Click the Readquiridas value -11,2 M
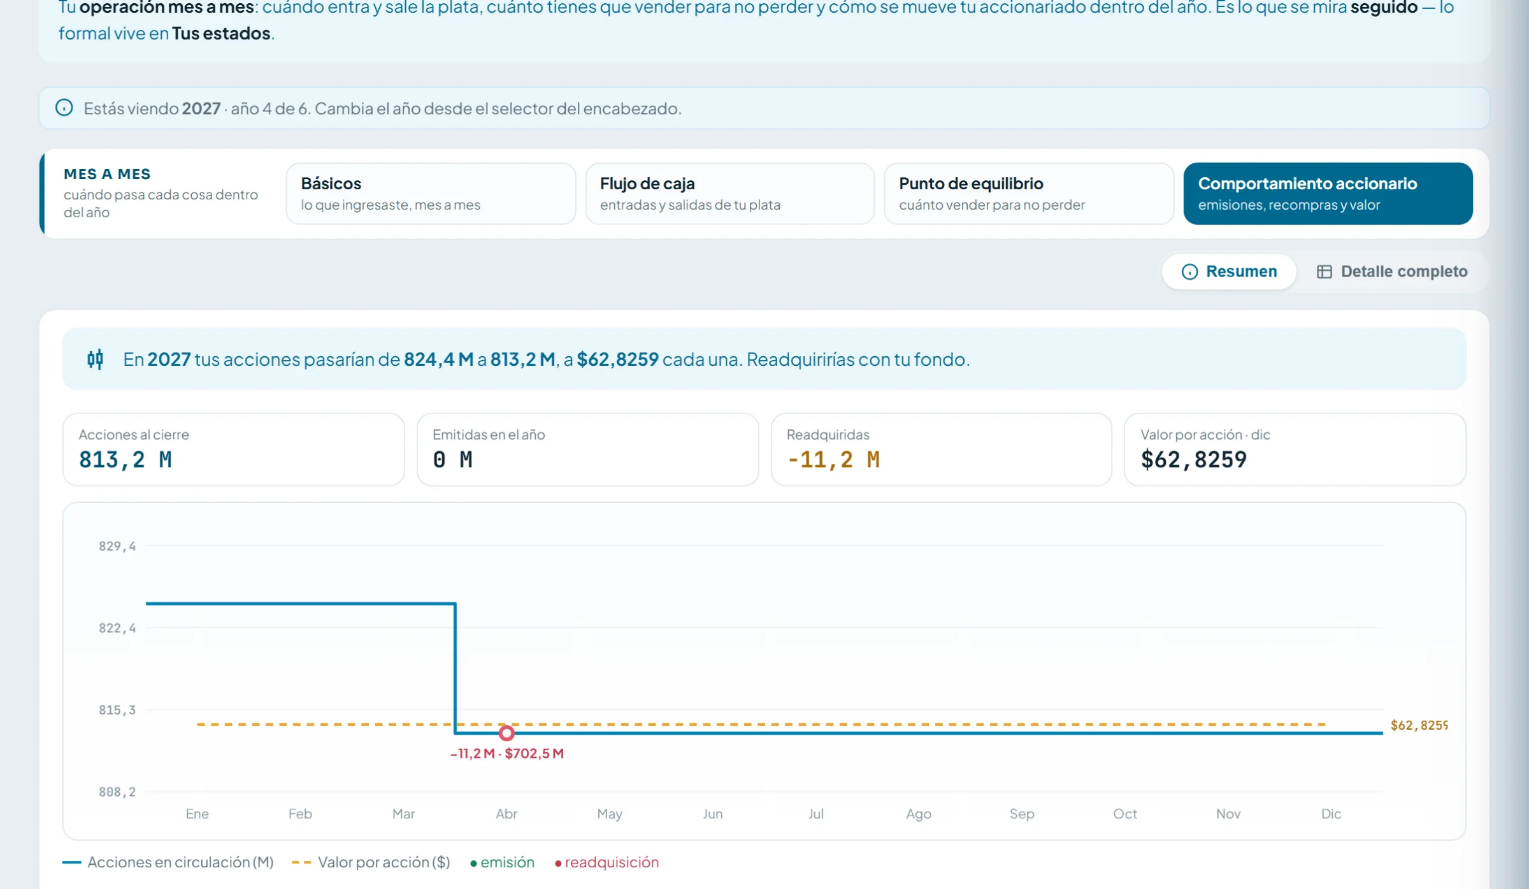Screen dimensions: 1529x889 click(x=833, y=459)
